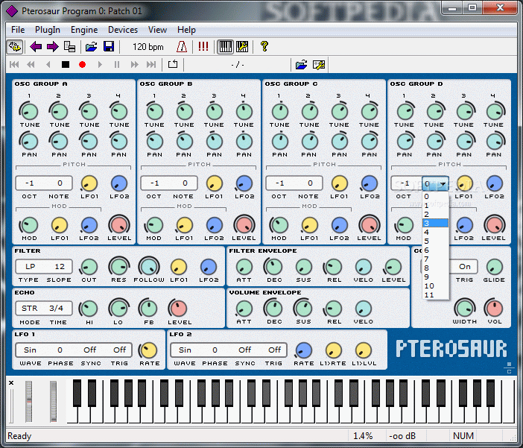Choose 7 from the note dropdown list
The width and height of the screenshot is (523, 448).
pyautogui.click(x=435, y=259)
